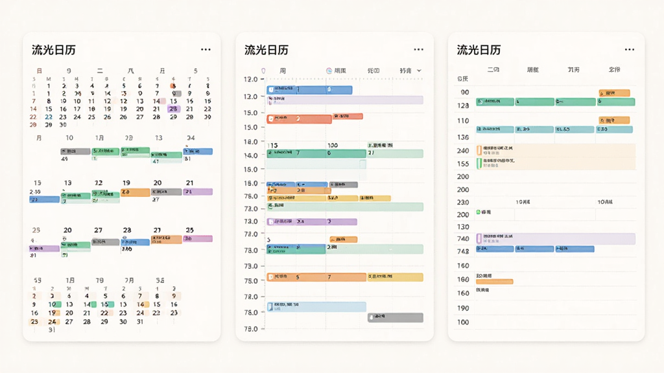Tick the checkbox on the red timeline event

[271, 119]
